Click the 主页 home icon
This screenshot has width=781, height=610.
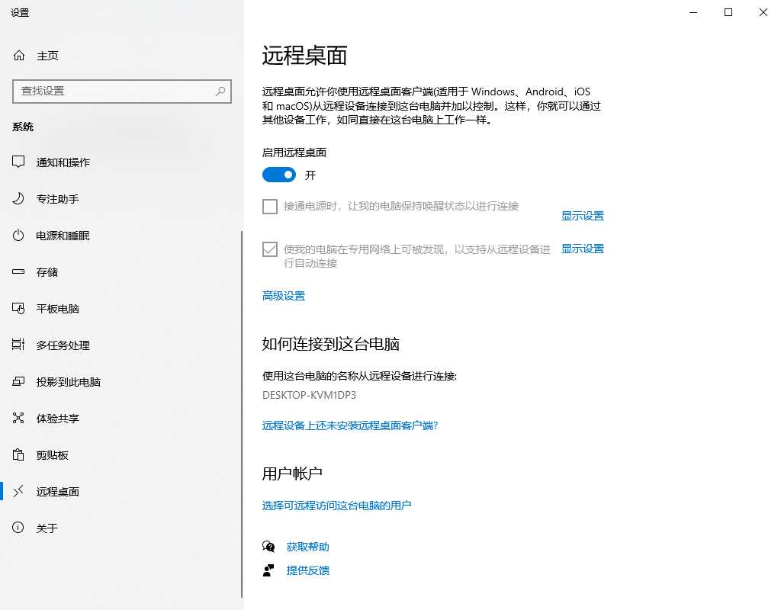pos(18,55)
